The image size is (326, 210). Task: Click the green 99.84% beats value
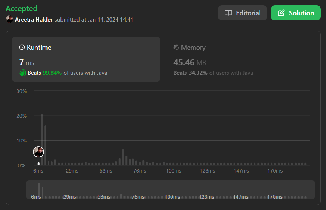tap(52, 73)
